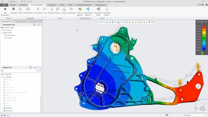208x117 pixels.
Task: Toggle the browser display icon in status bar
Action: pyautogui.click(x=5, y=115)
